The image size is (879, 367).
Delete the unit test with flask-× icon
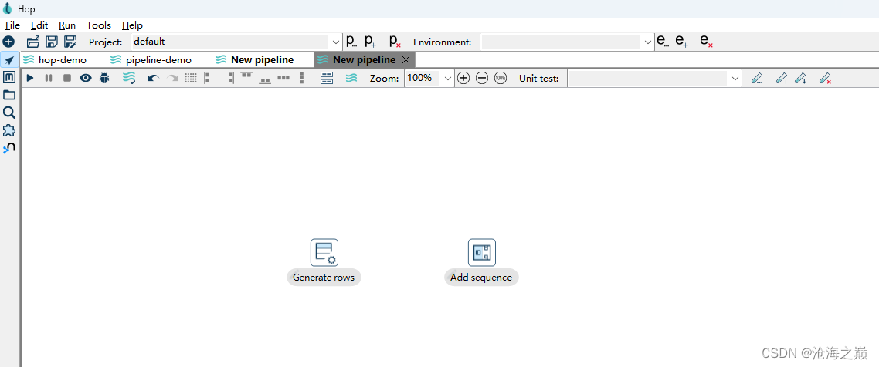(825, 79)
